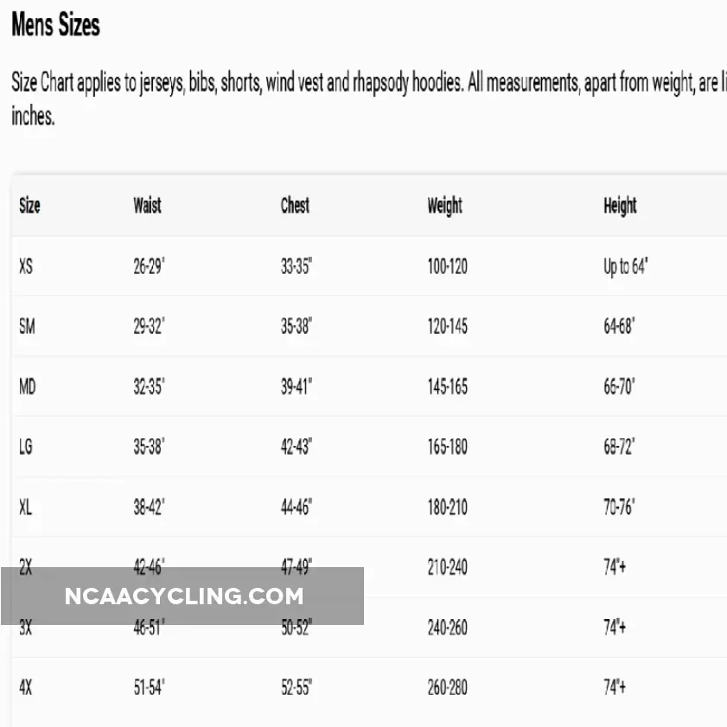Select the 70-76" height cell
Image resolution: width=727 pixels, height=727 pixels.
[x=619, y=507]
